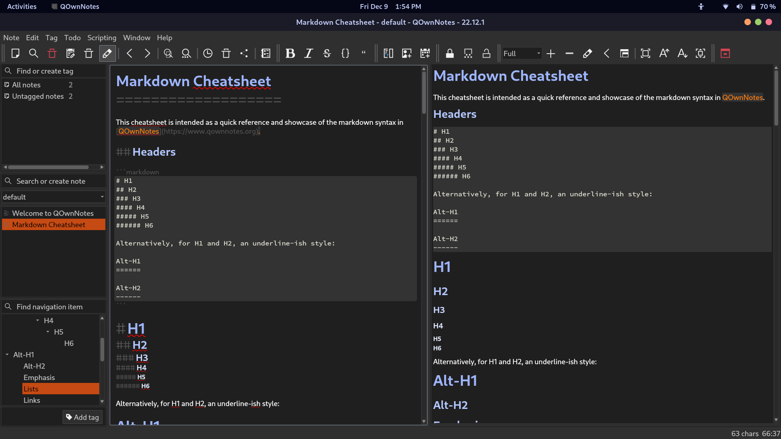Collapse the Alt-H1 navigation item
Image resolution: width=781 pixels, height=439 pixels.
pyautogui.click(x=7, y=355)
